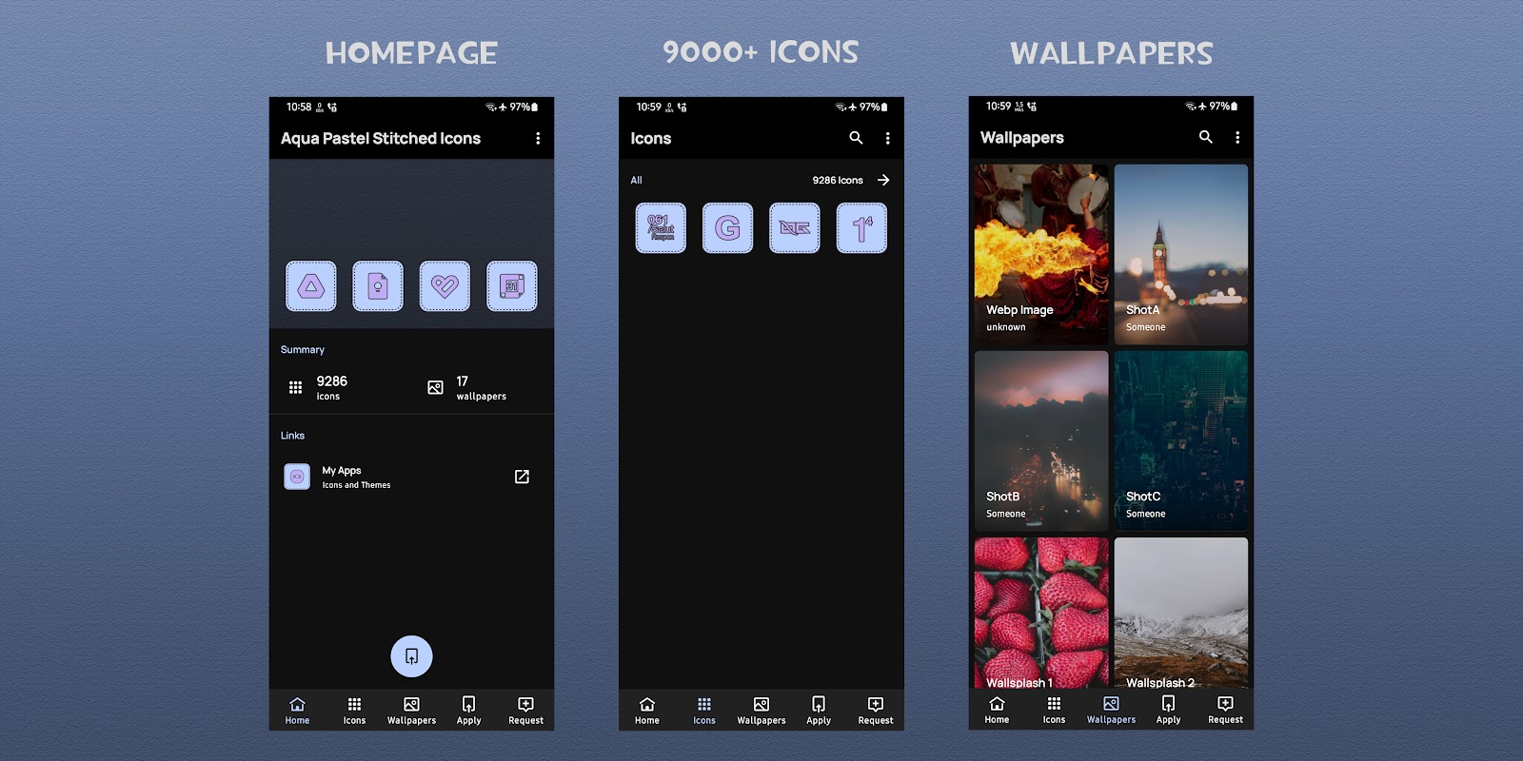This screenshot has height=761, width=1523.
Task: Click the search magnifier in Wallpapers screen
Action: (1206, 137)
